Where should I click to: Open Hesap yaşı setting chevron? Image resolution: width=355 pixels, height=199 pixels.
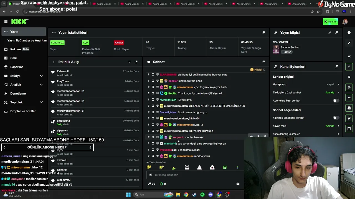click(x=338, y=84)
